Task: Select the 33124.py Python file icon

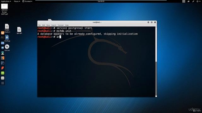Action: 7,38
